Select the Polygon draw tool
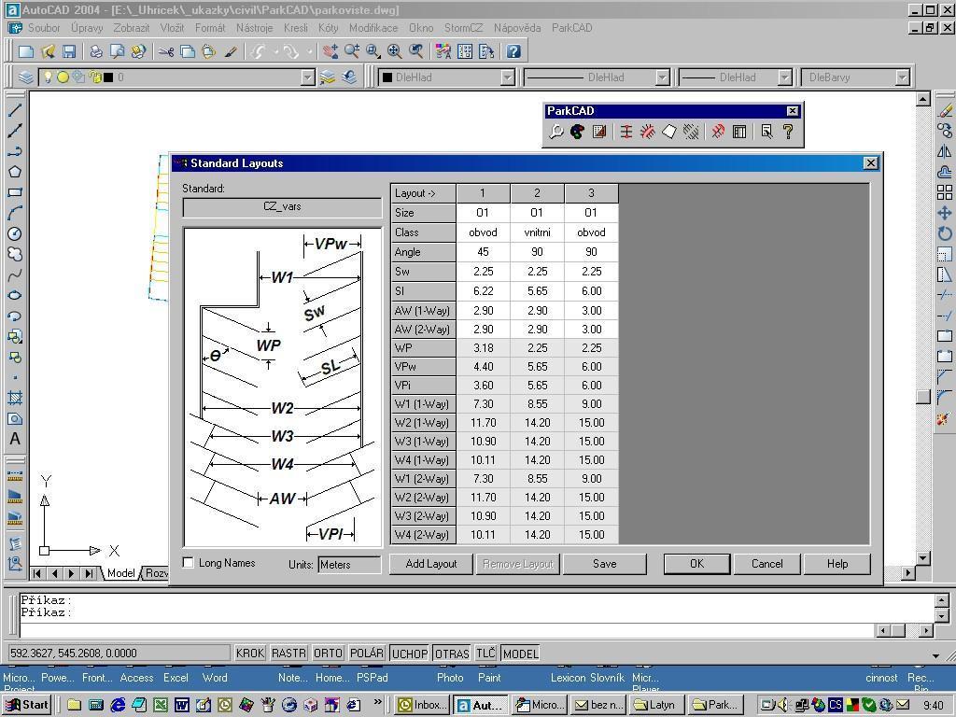The image size is (956, 717). [x=15, y=172]
